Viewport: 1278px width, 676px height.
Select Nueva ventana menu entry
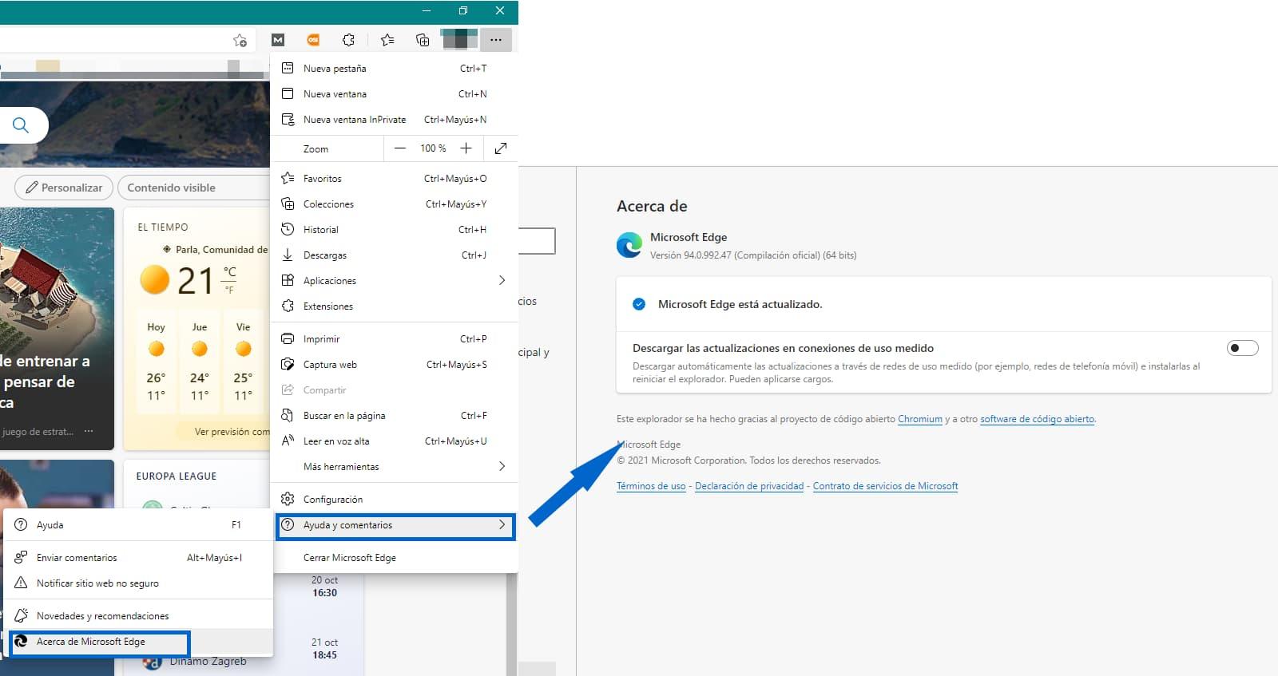[x=395, y=94]
